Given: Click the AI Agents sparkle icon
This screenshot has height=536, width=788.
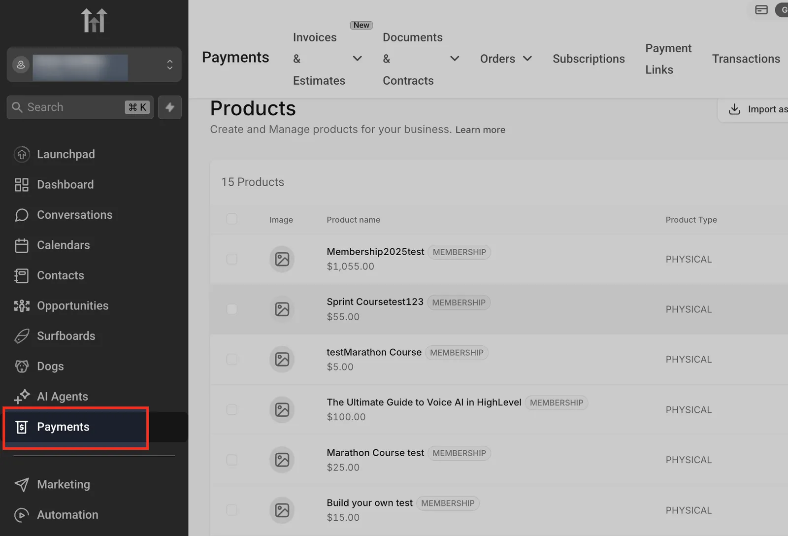Looking at the screenshot, I should point(22,397).
